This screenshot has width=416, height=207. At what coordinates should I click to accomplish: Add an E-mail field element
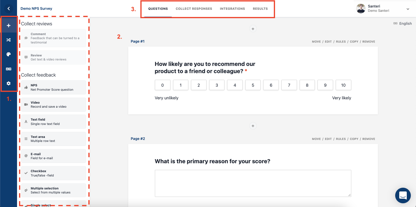click(x=53, y=156)
